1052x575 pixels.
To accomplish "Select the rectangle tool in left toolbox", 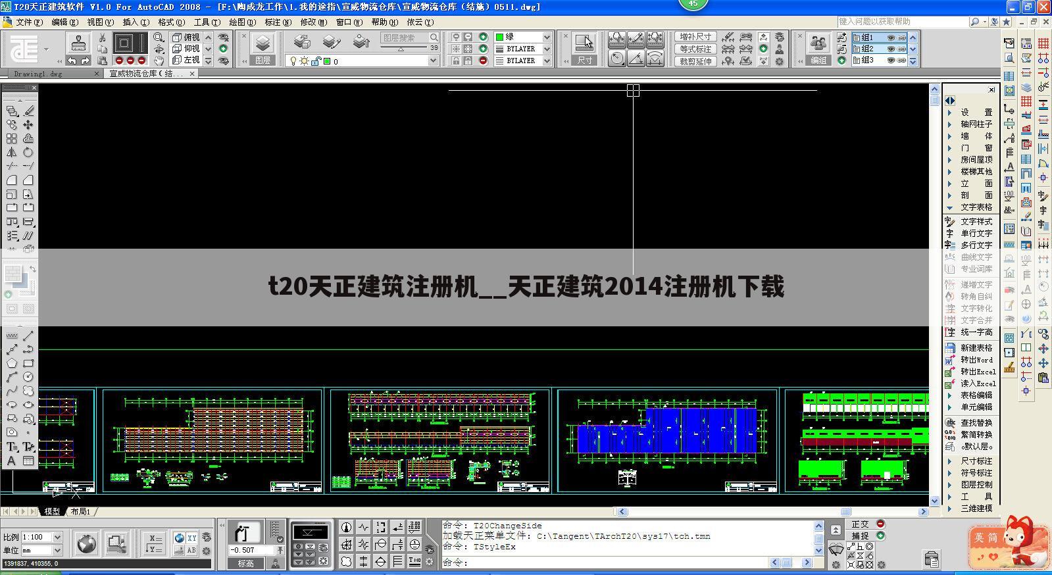I will coord(28,363).
